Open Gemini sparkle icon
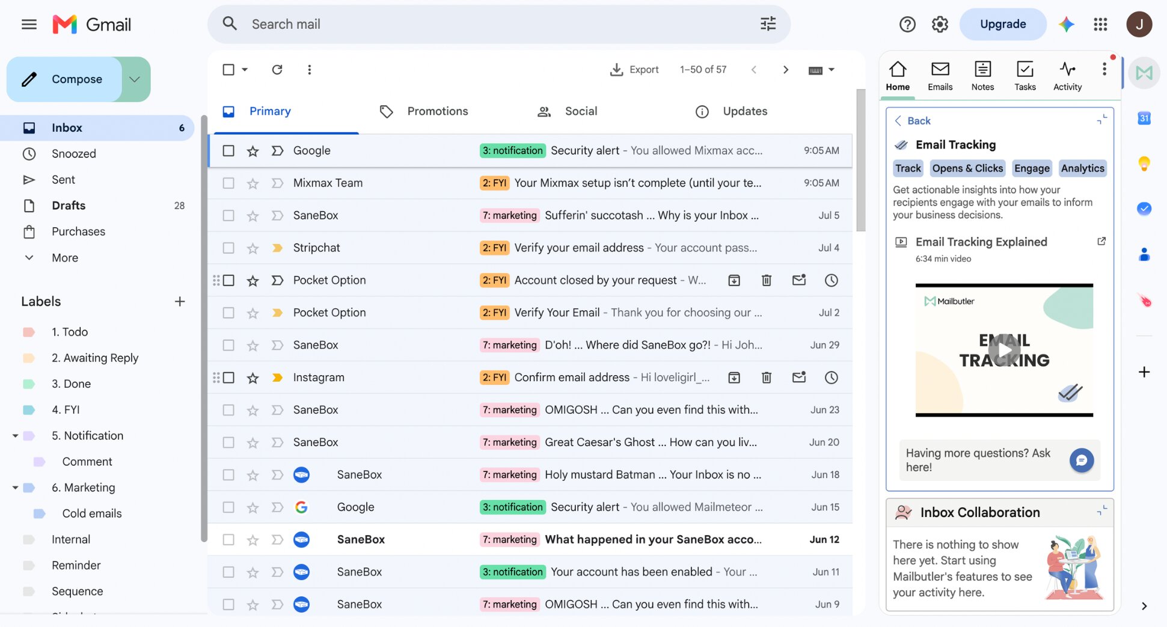Image resolution: width=1167 pixels, height=627 pixels. [1067, 24]
